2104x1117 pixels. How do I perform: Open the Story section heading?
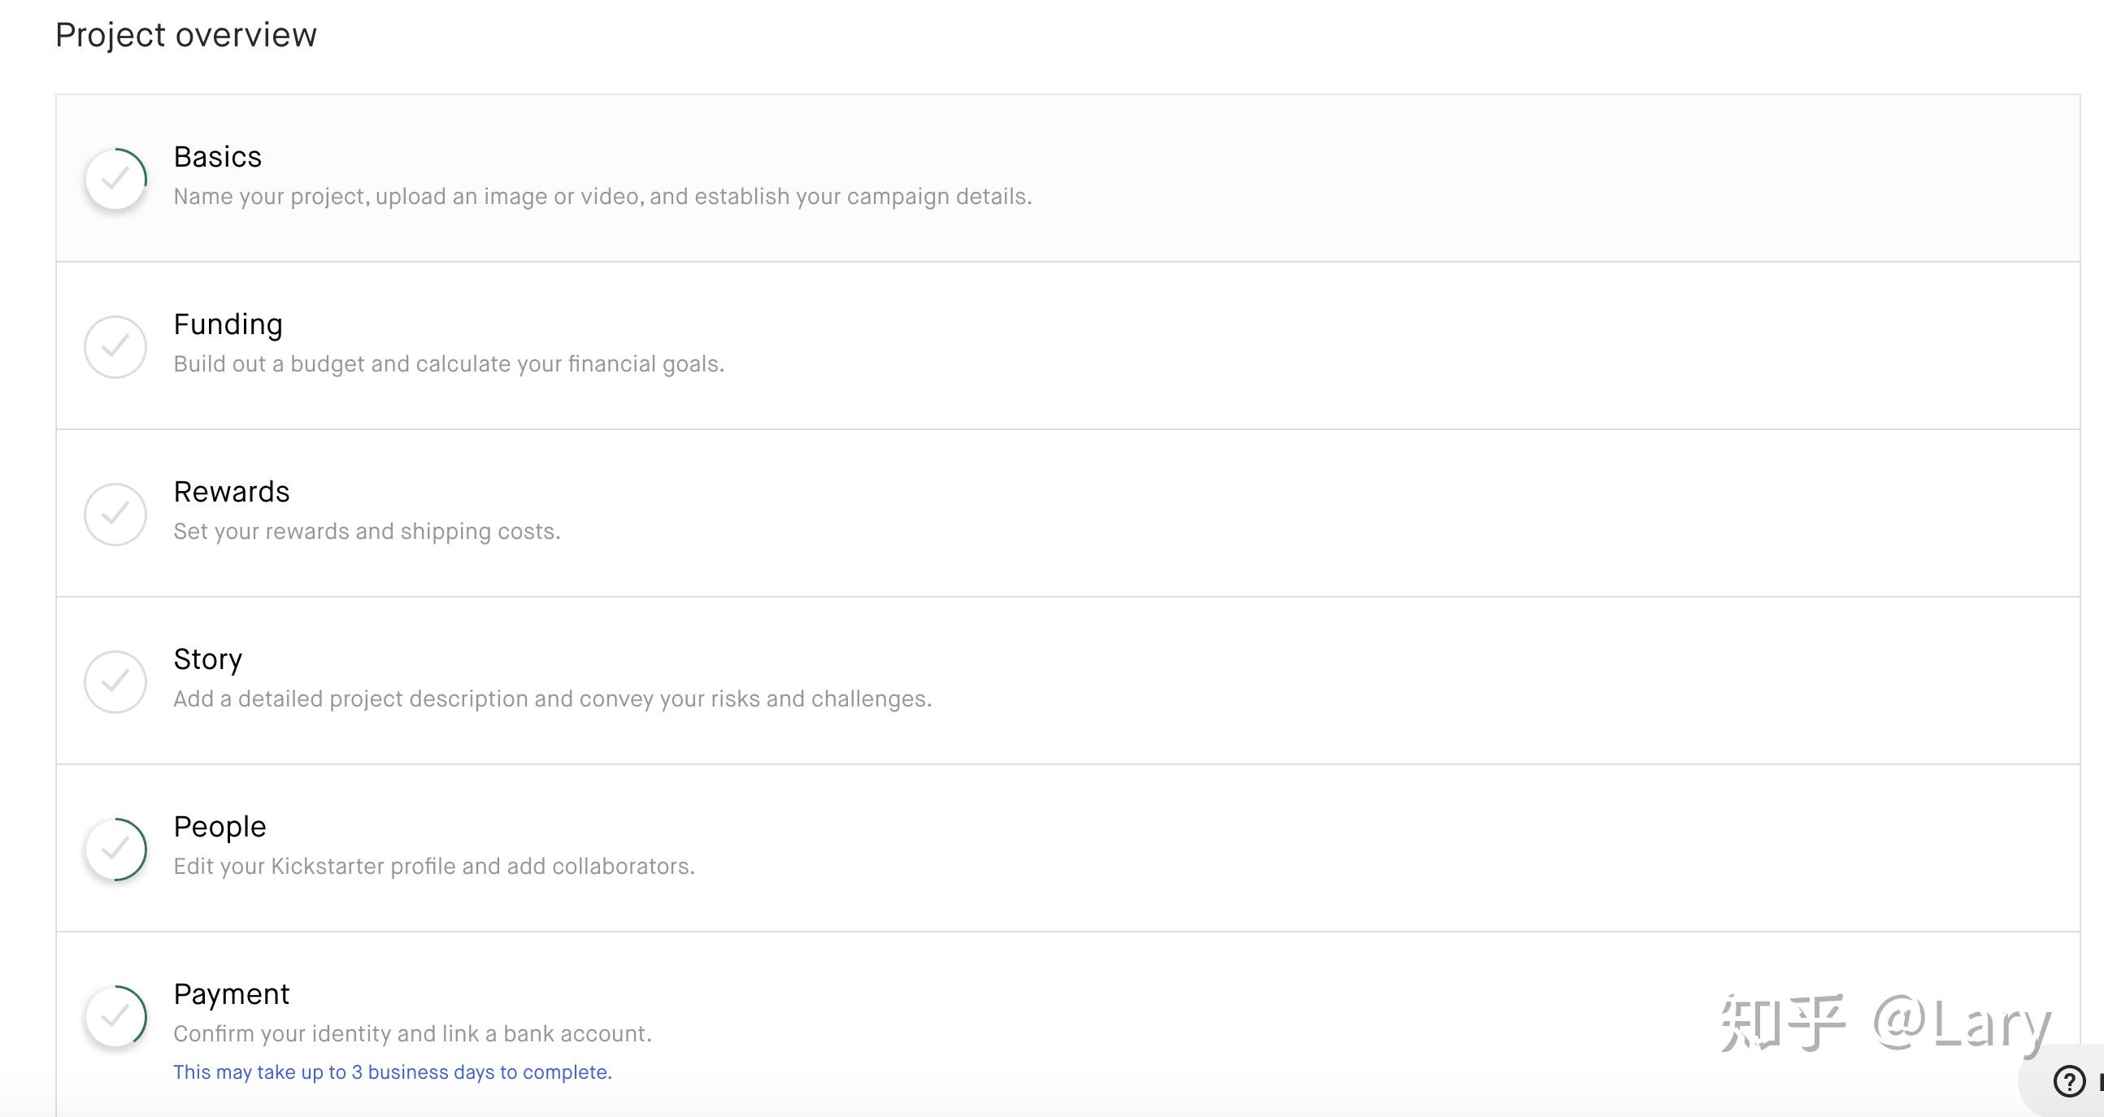(x=207, y=659)
